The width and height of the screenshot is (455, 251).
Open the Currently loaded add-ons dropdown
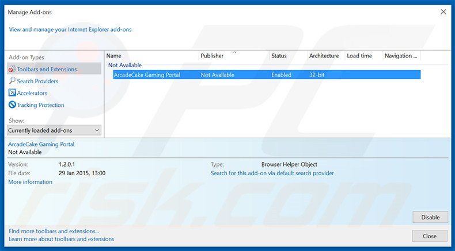click(x=54, y=130)
